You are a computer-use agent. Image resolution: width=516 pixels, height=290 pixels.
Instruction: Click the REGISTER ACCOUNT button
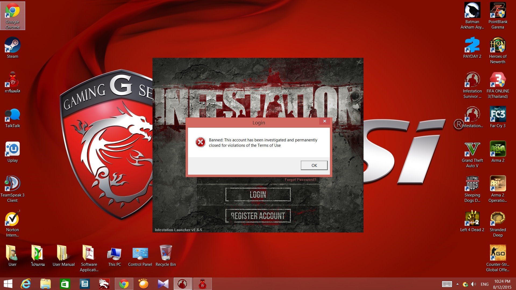(258, 216)
